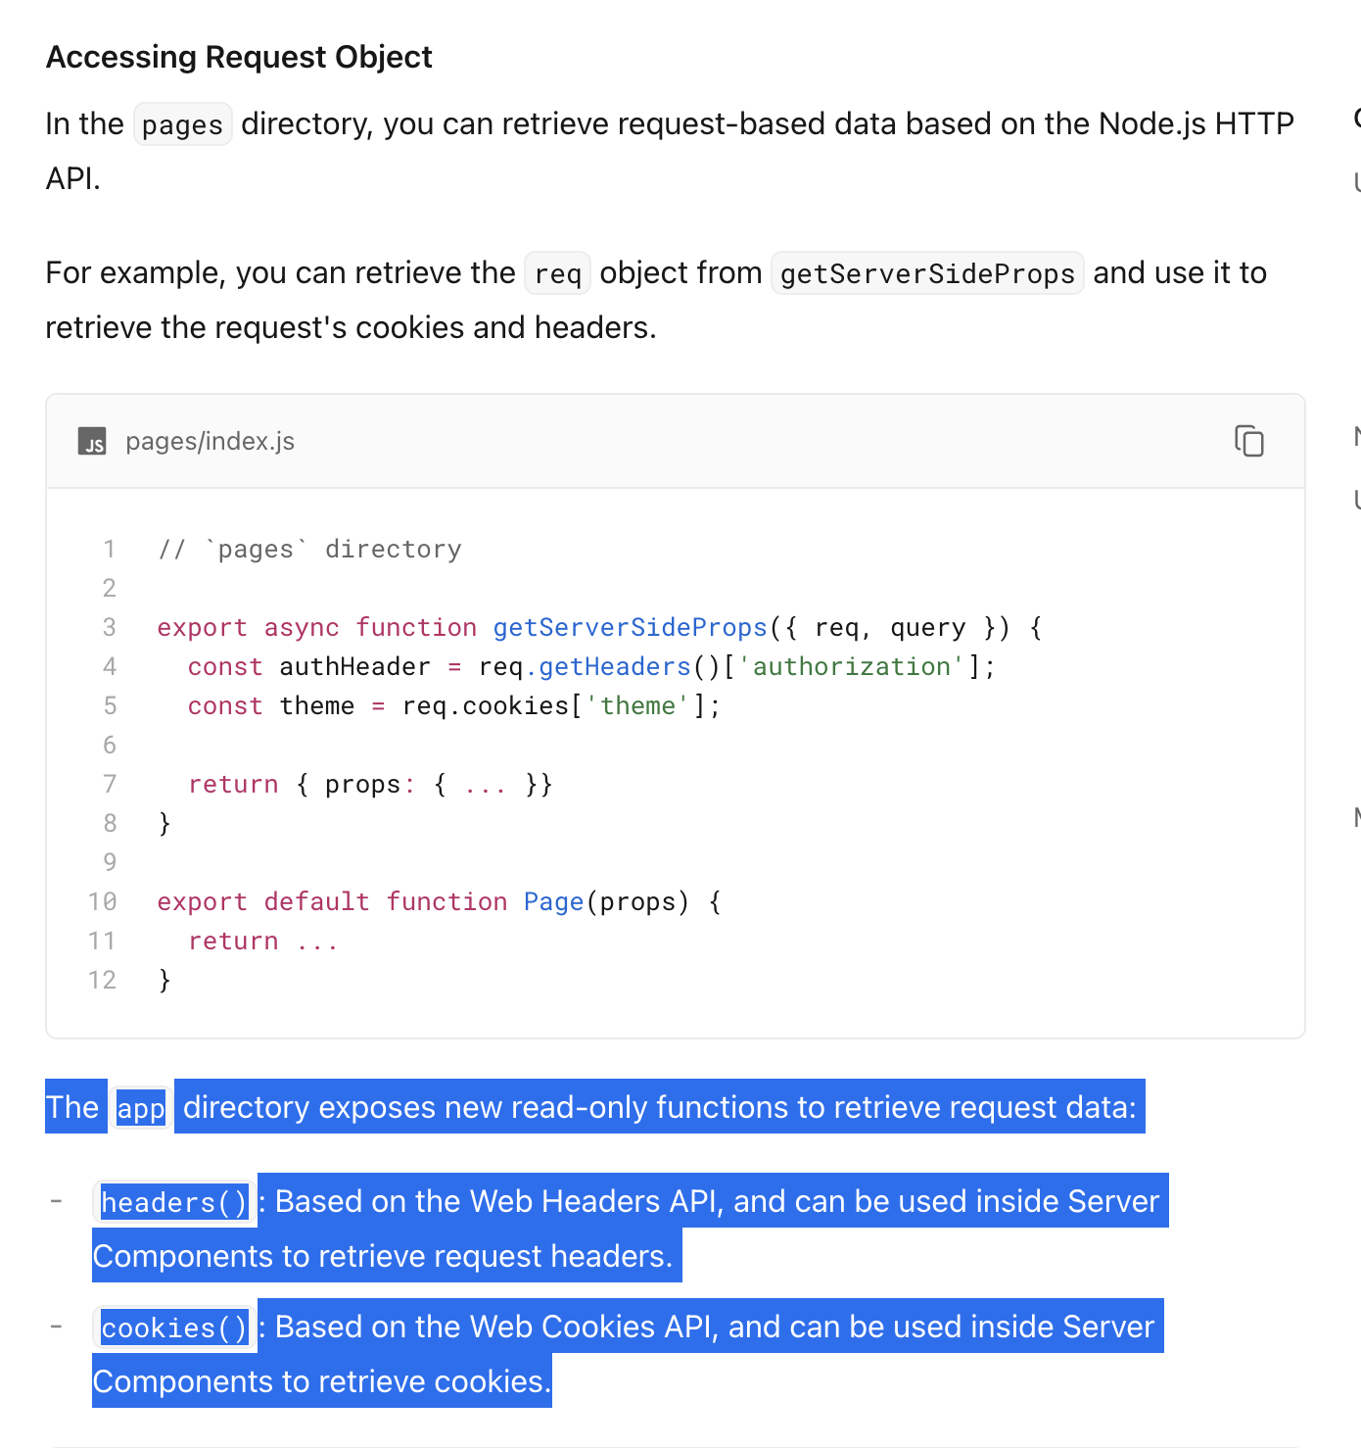Click the 'Accessing Request Object' heading

pyautogui.click(x=239, y=57)
